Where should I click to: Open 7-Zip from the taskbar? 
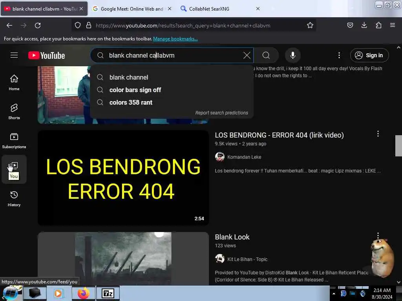pos(108,293)
